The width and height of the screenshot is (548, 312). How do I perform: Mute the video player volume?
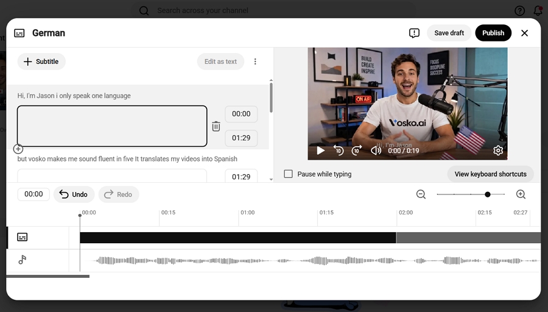click(376, 151)
